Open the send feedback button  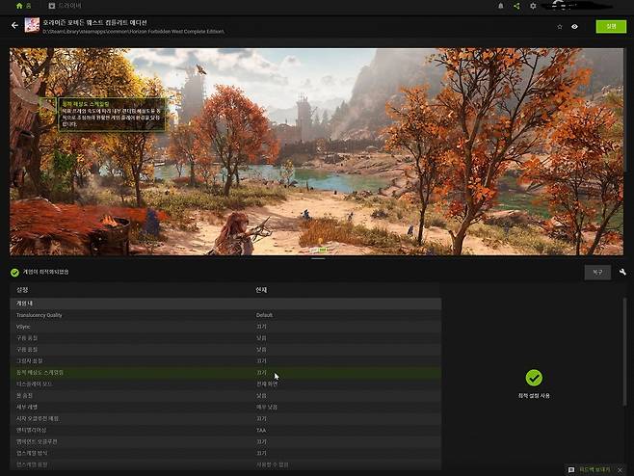pyautogui.click(x=590, y=469)
